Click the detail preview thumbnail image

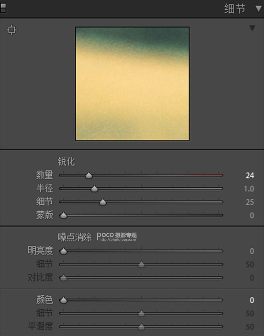pyautogui.click(x=132, y=84)
